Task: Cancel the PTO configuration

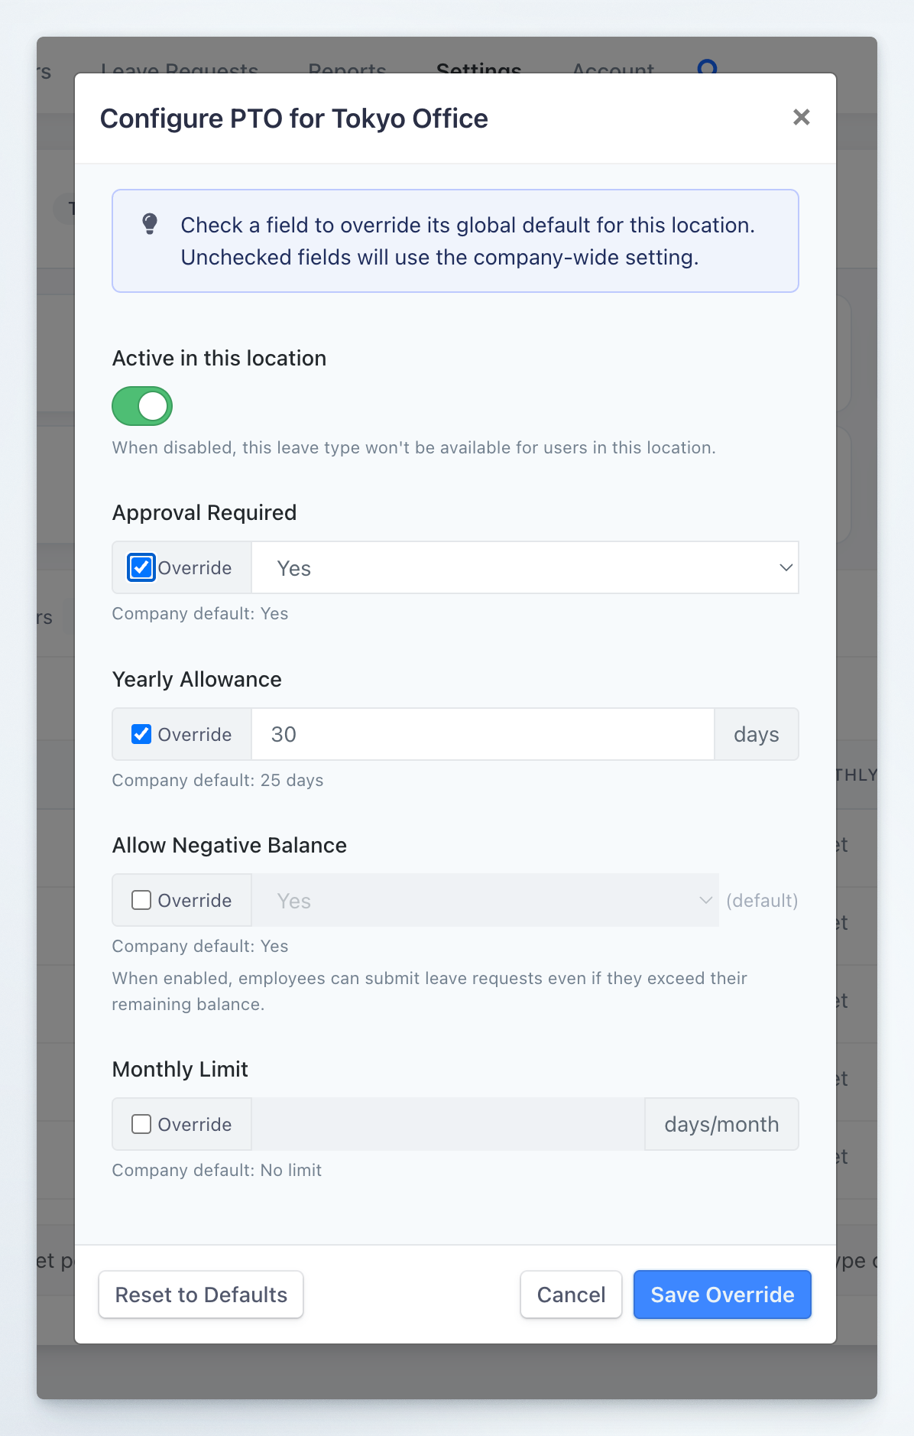Action: coord(571,1295)
